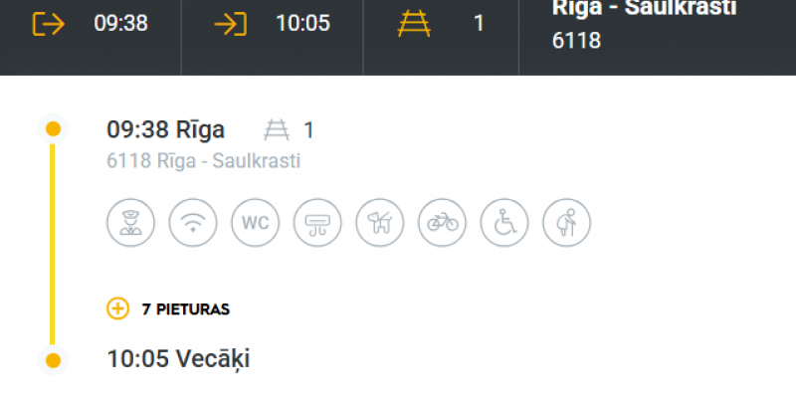Click the wheelchair accessibility icon
Image resolution: width=796 pixels, height=408 pixels.
pyautogui.click(x=504, y=223)
